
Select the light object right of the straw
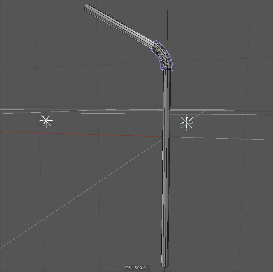coord(187,123)
